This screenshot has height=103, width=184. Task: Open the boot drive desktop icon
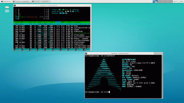coord(7,8)
